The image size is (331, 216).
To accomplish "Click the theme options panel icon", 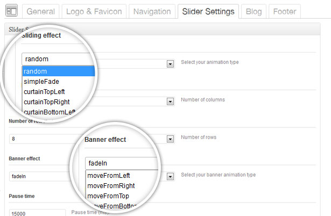I will (x=11, y=11).
